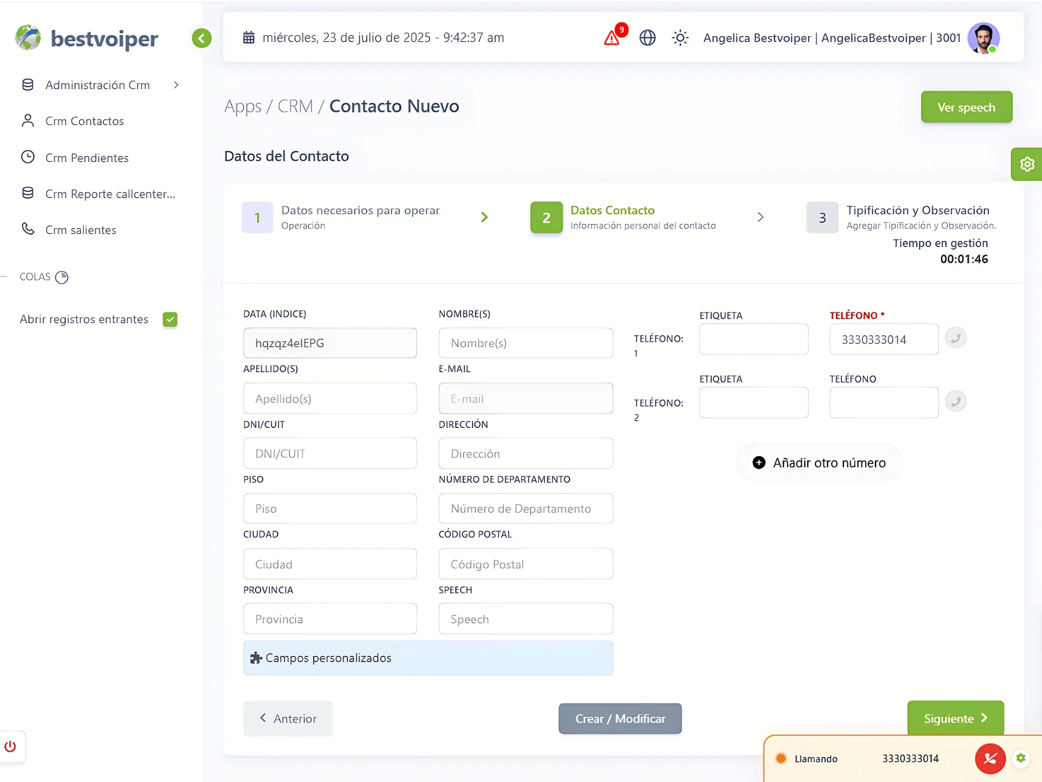The height and width of the screenshot is (782, 1042).
Task: Select step 2 Datos Contacto
Action: 623,217
